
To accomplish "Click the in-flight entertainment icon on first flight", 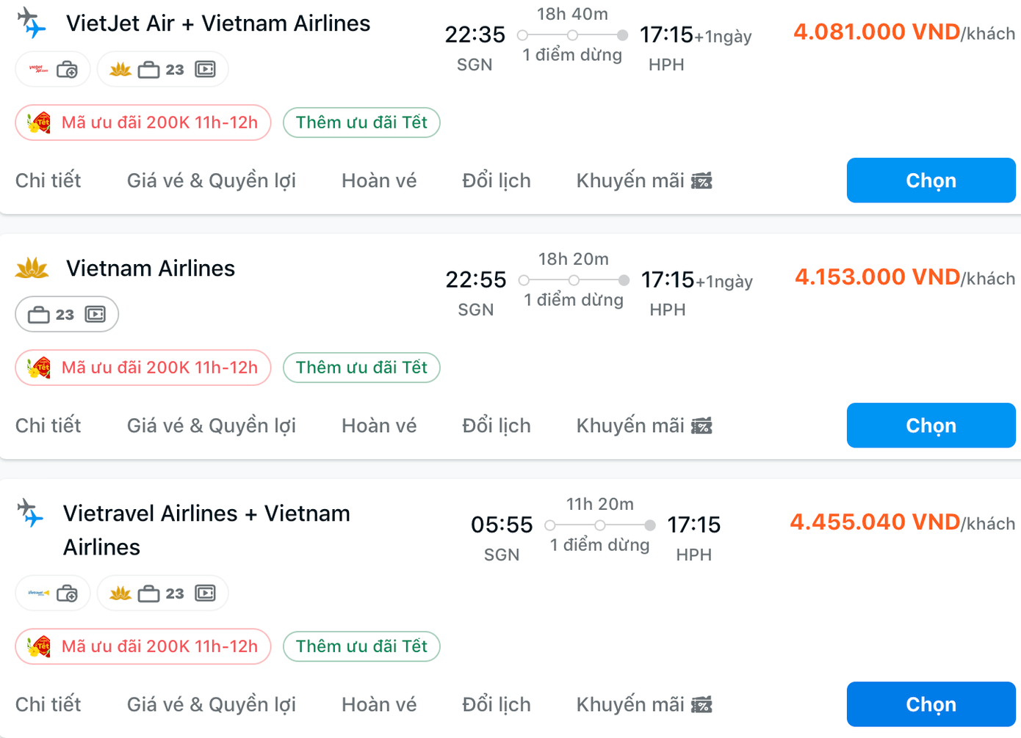I will [205, 69].
